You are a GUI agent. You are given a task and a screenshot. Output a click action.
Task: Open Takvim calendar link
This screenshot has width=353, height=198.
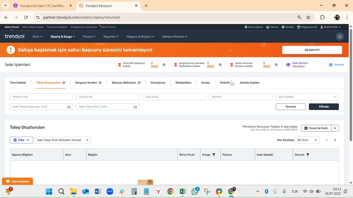[272, 27]
